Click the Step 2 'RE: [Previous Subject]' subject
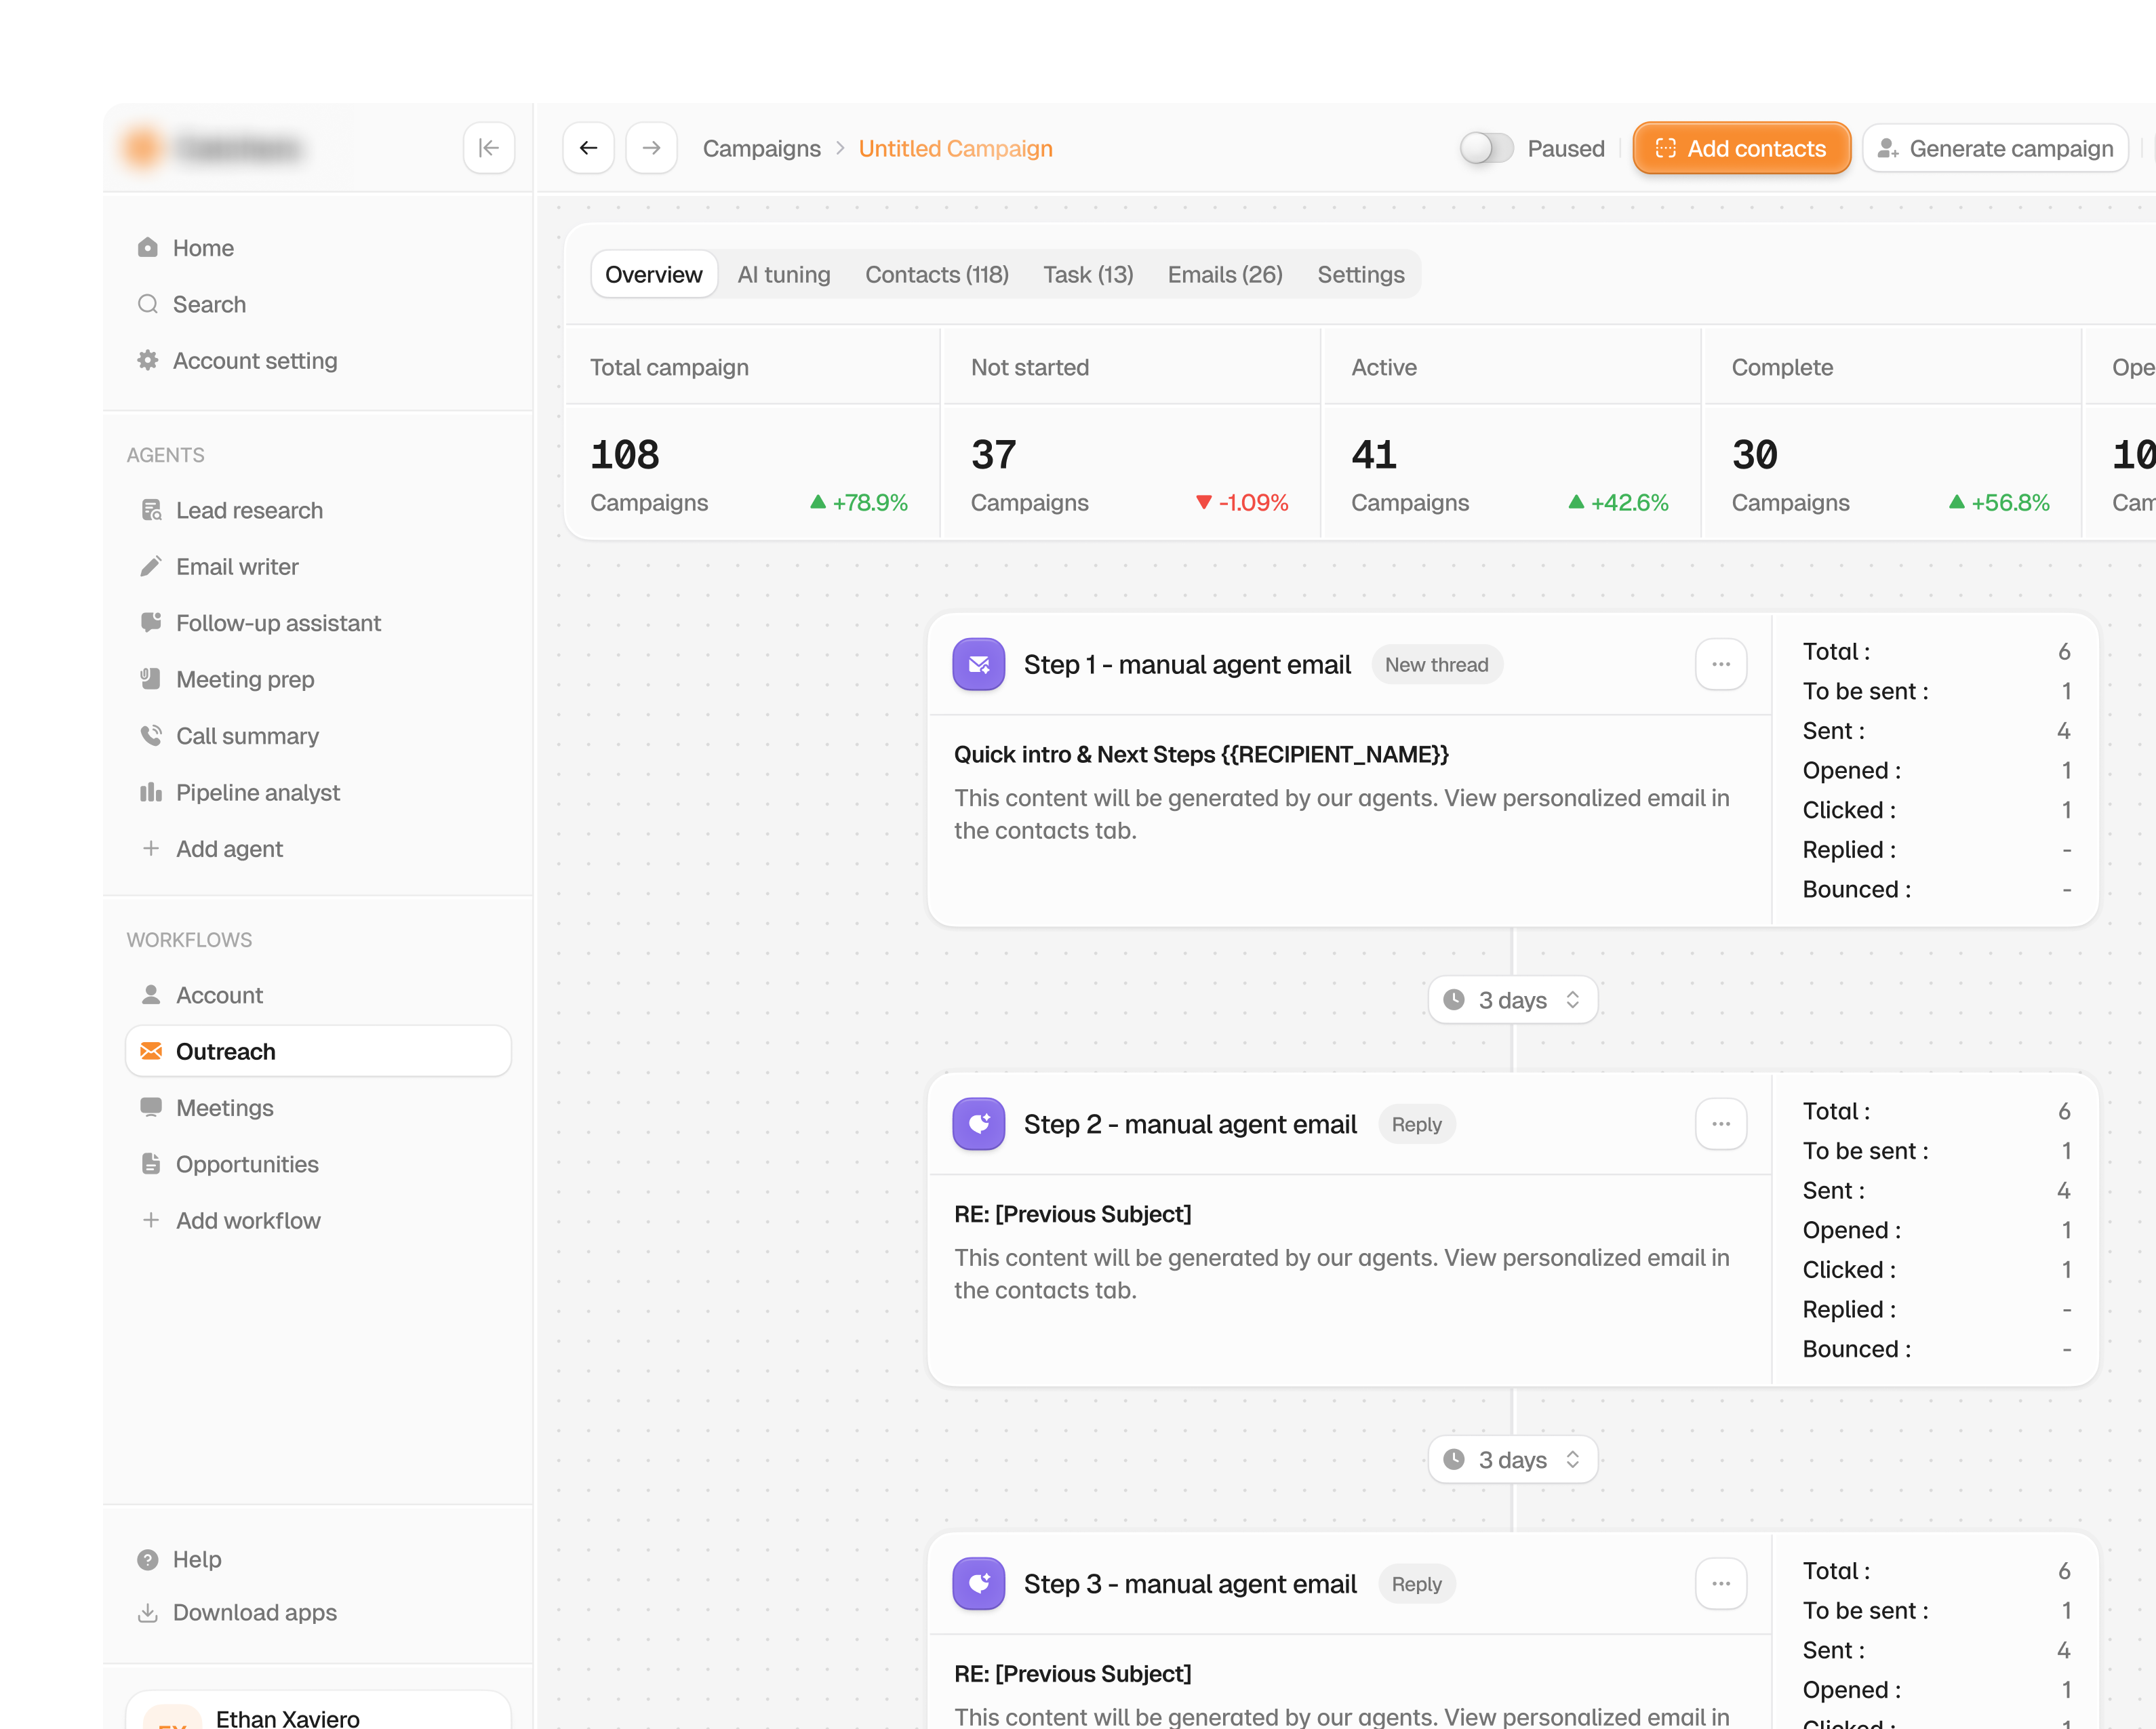Image resolution: width=2156 pixels, height=1729 pixels. [x=1072, y=1214]
